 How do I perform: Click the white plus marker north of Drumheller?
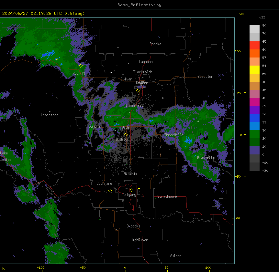click(x=198, y=121)
